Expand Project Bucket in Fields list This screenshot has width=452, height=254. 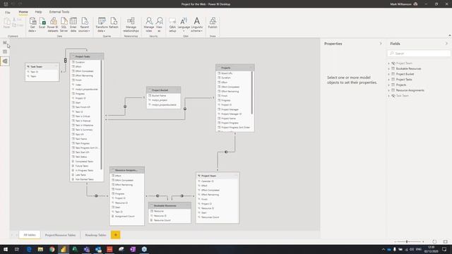pyautogui.click(x=389, y=74)
